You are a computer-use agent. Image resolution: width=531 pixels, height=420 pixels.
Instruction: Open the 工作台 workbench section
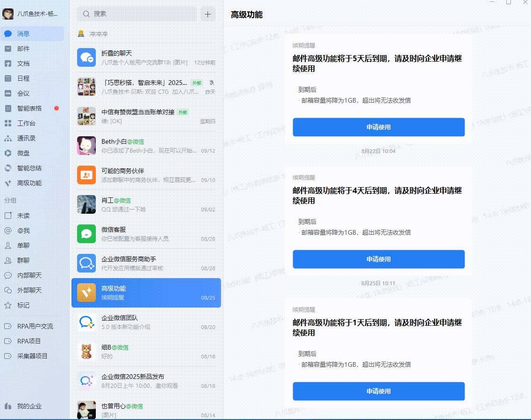point(32,123)
